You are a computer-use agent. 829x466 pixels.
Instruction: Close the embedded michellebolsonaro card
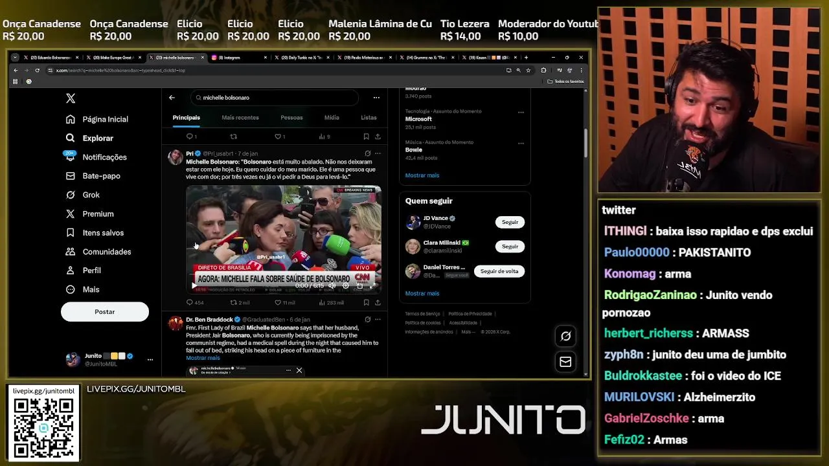pos(299,370)
